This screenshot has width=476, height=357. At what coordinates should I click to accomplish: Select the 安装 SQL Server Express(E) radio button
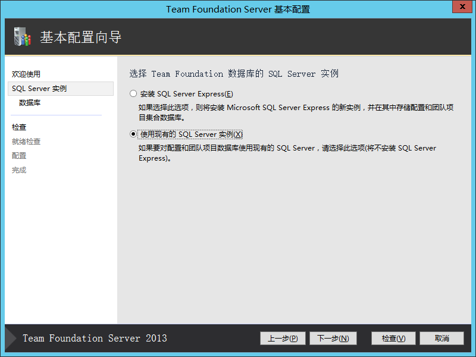(x=133, y=93)
